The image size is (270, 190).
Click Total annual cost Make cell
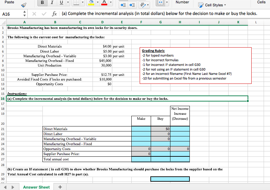click(141, 159)
